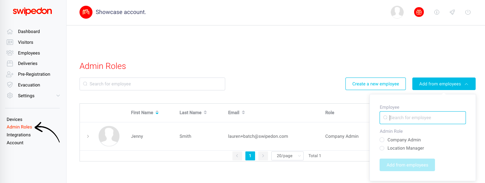
Task: Open the 20/page size dropdown
Action: [x=287, y=156]
